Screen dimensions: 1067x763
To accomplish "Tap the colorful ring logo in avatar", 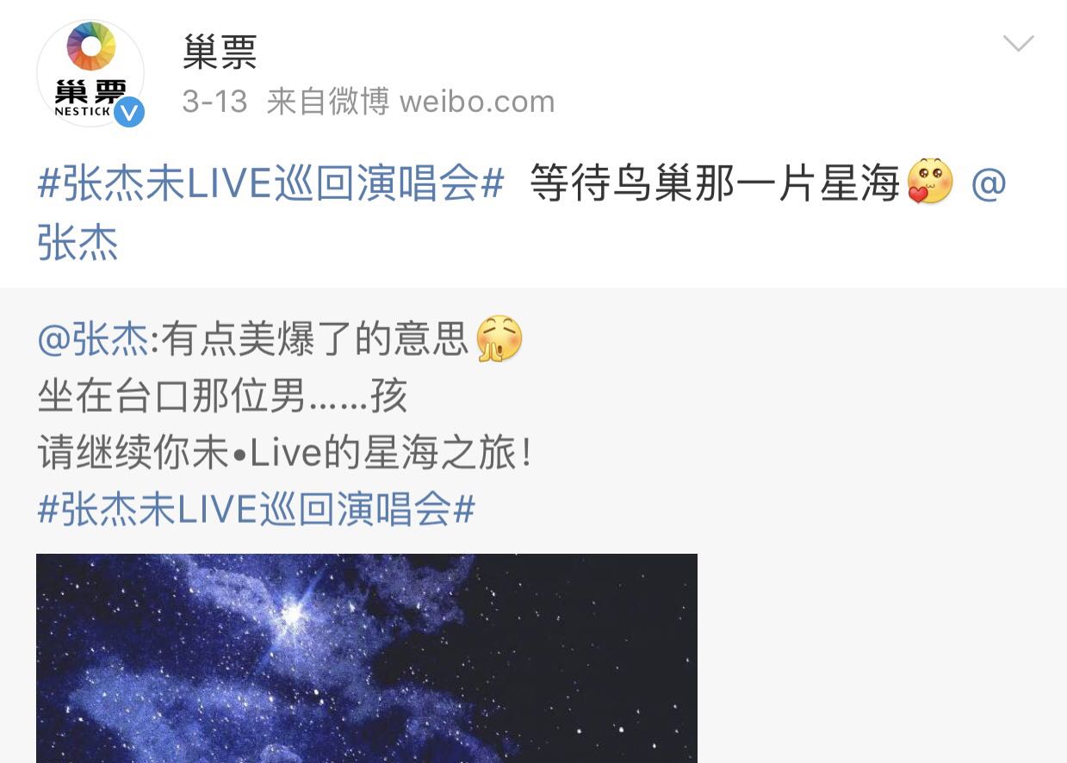I will point(90,47).
